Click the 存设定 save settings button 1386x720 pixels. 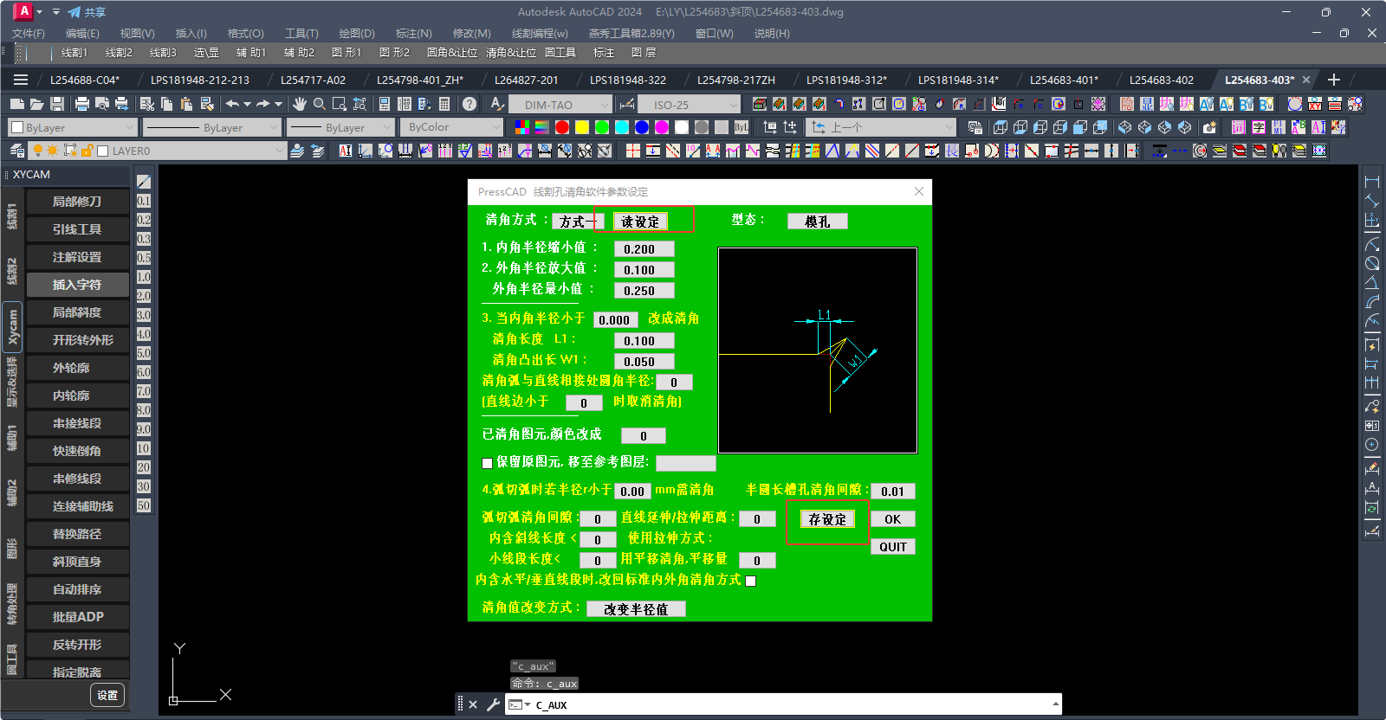coord(827,519)
